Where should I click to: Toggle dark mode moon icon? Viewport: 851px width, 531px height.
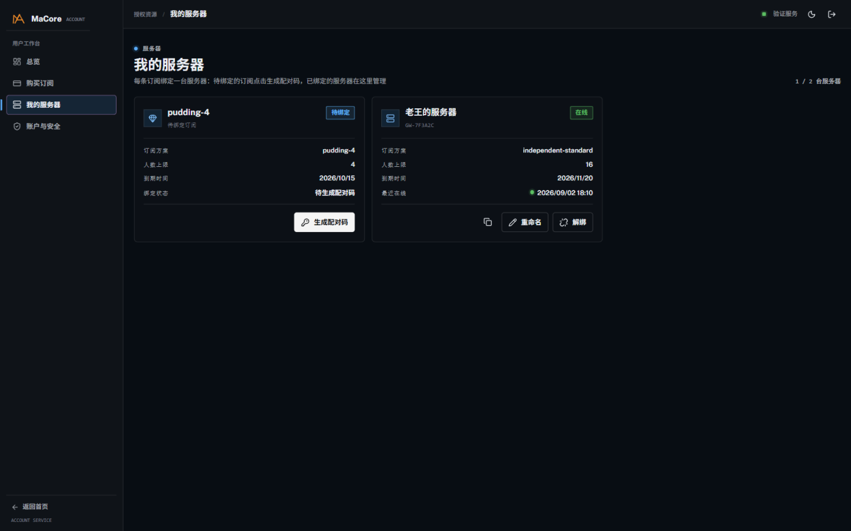812,14
